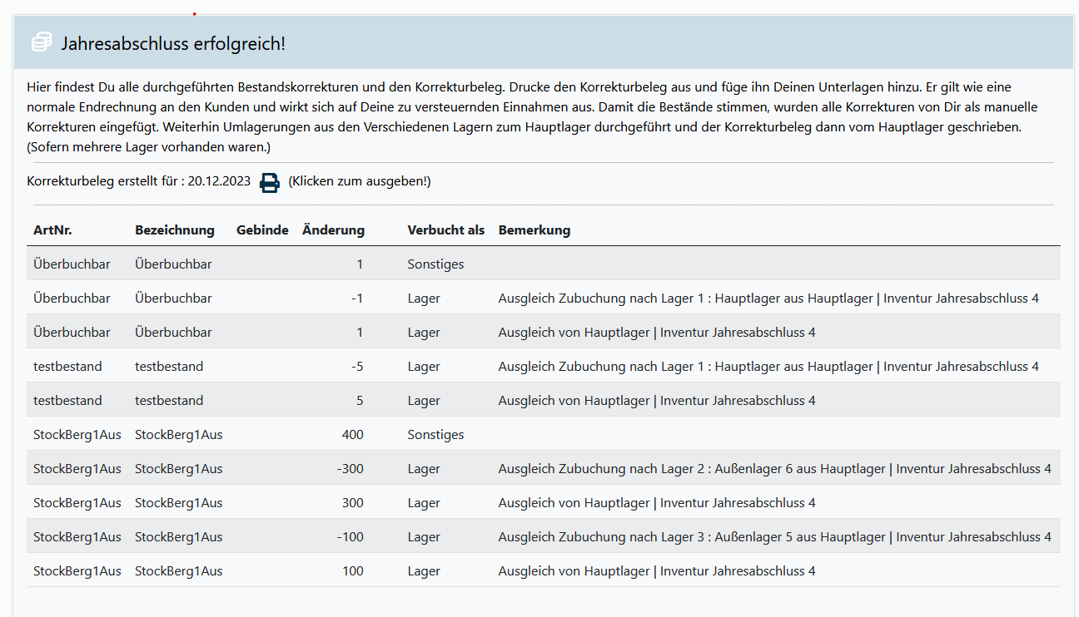
Task: Click the remark mentioning Außenlager 6
Action: coord(774,469)
